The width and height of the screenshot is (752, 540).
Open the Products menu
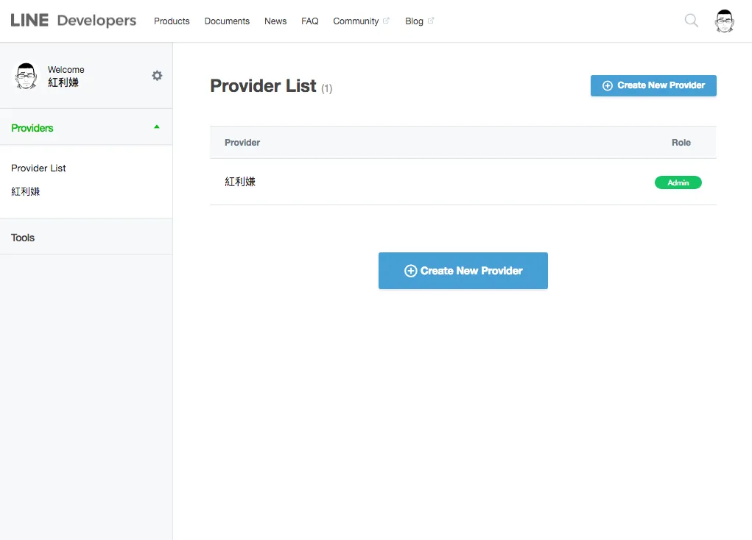pos(172,21)
